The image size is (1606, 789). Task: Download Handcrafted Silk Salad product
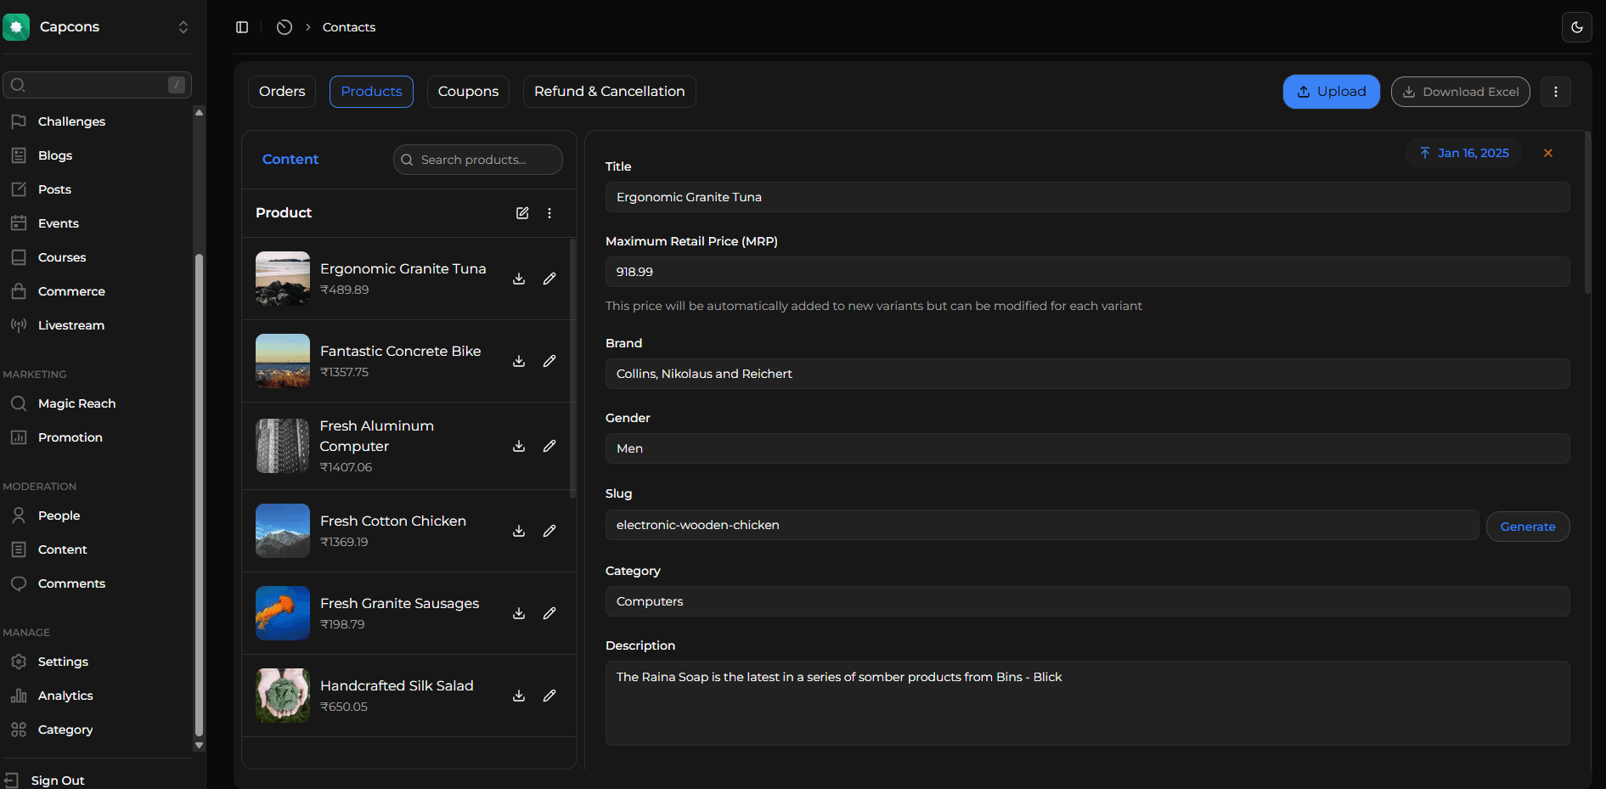[x=519, y=696]
